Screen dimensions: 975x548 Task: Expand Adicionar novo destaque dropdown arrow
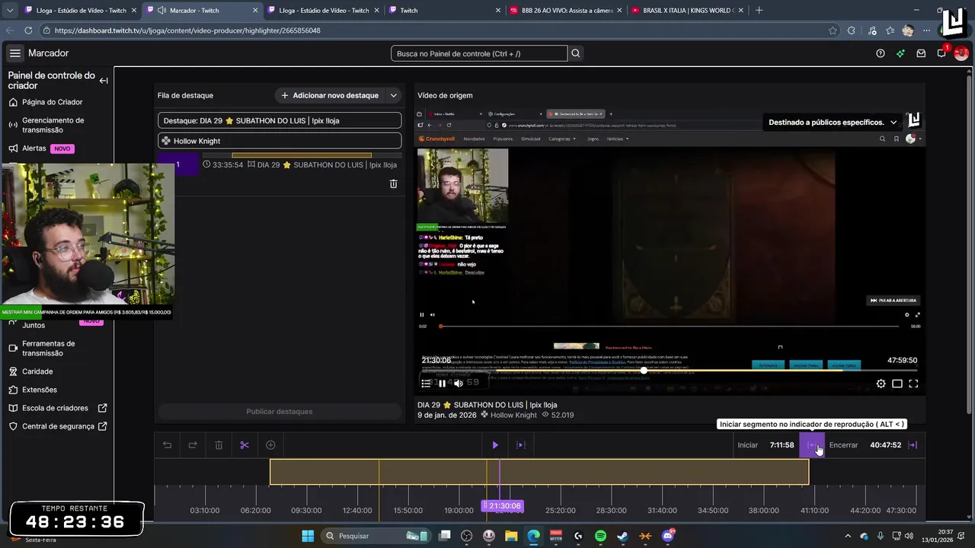click(x=394, y=95)
